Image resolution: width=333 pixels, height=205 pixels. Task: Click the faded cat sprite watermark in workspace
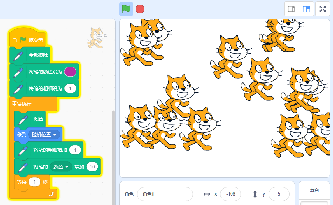pos(97,38)
